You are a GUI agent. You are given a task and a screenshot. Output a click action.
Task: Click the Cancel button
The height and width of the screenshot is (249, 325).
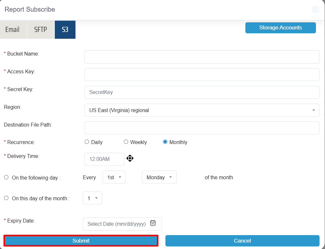(x=242, y=241)
